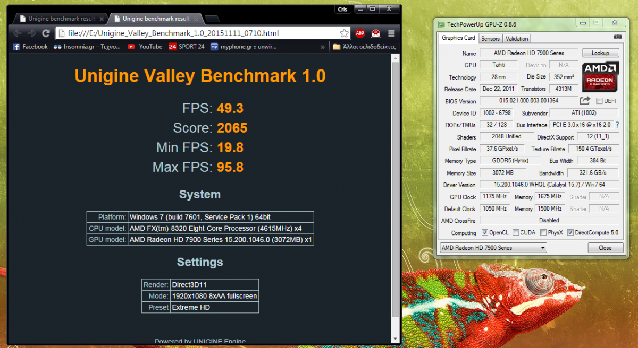Toggle the OpenCL checkbox

coord(484,232)
